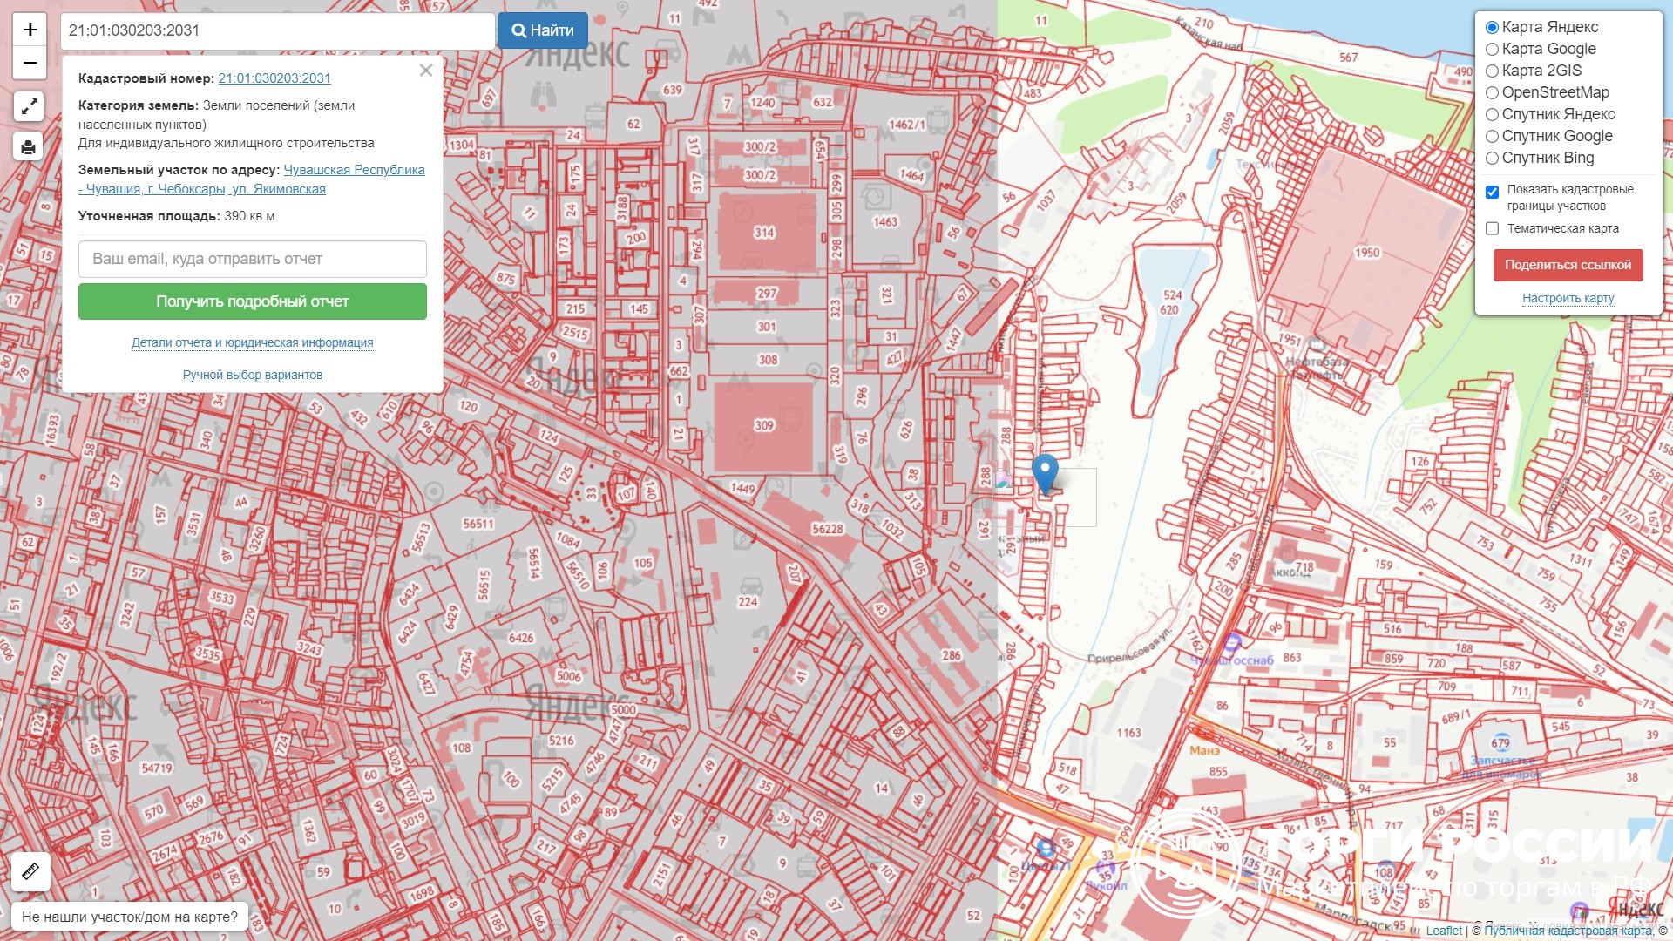The height and width of the screenshot is (941, 1673).
Task: Focus the cadastral number search field
Action: [277, 30]
